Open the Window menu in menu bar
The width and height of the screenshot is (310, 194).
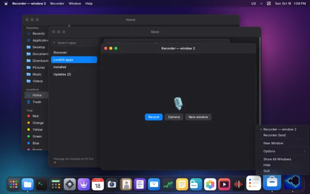tap(75, 3)
